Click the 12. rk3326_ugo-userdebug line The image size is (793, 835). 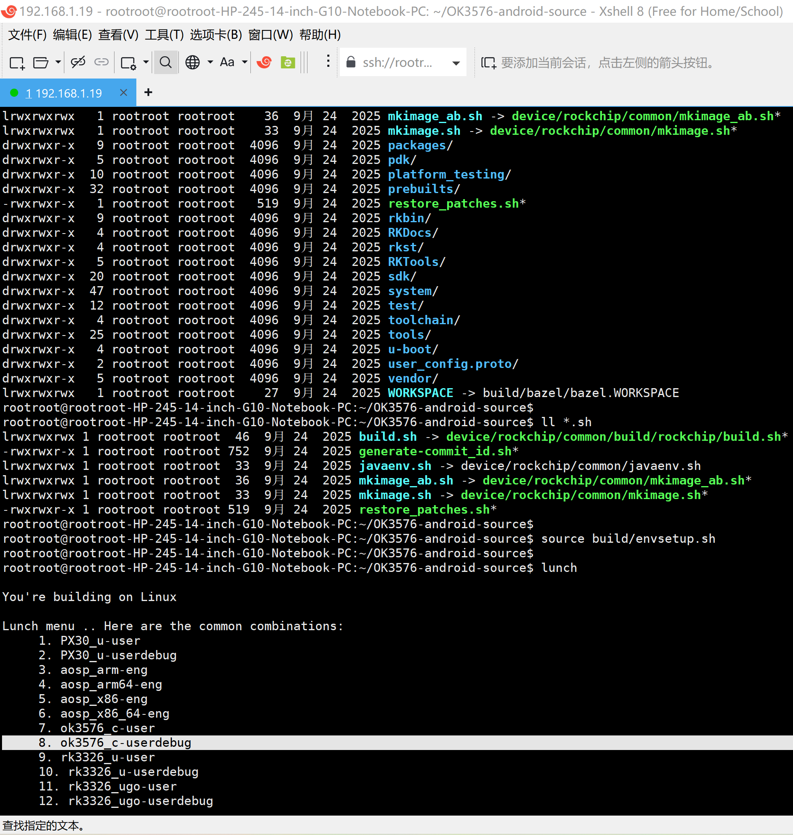click(x=126, y=801)
